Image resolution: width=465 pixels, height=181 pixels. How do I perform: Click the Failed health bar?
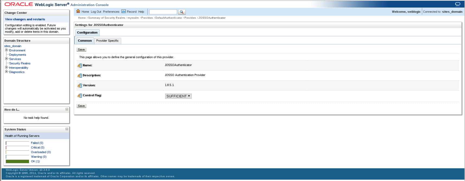coord(17,143)
